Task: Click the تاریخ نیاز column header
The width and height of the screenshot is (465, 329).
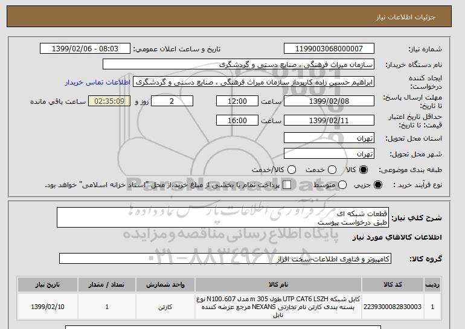Action: coord(48,284)
